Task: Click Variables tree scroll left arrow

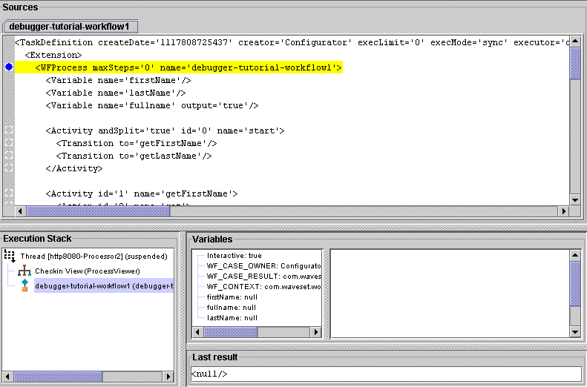Action: click(198, 331)
